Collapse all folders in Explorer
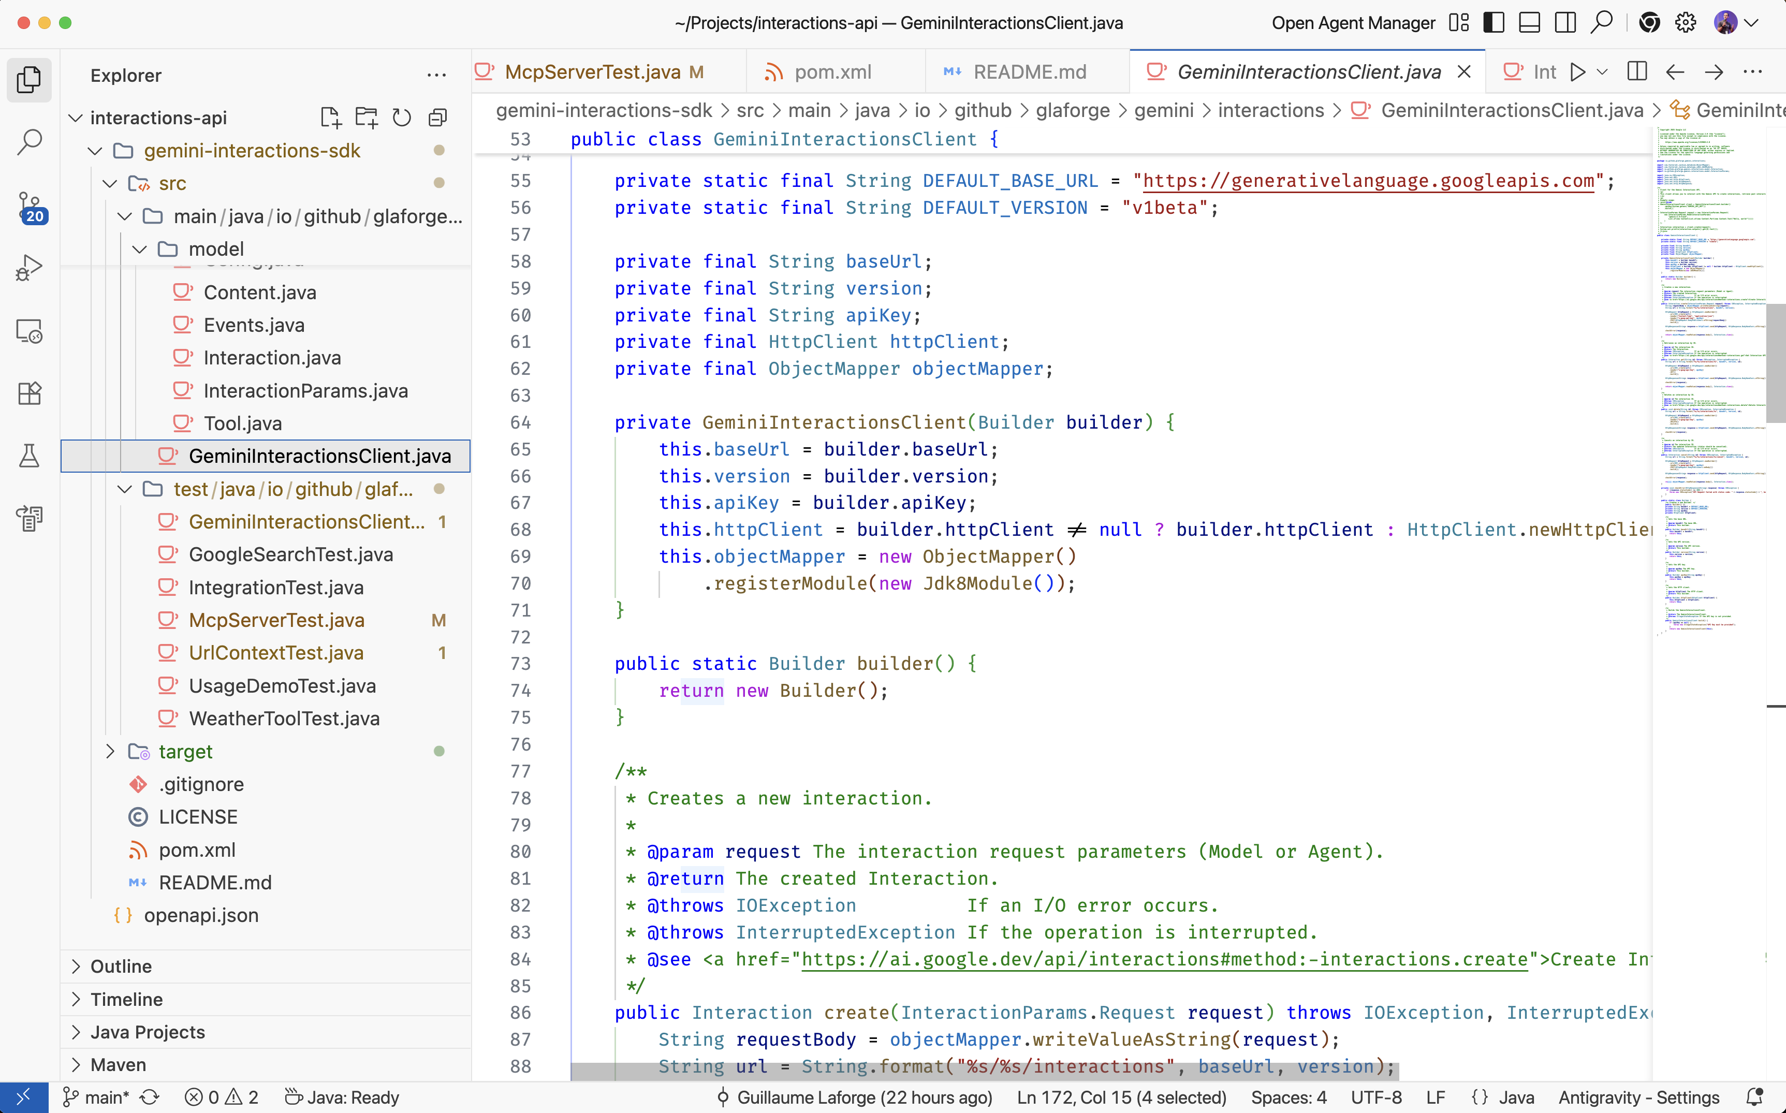1786x1113 pixels. [x=438, y=118]
